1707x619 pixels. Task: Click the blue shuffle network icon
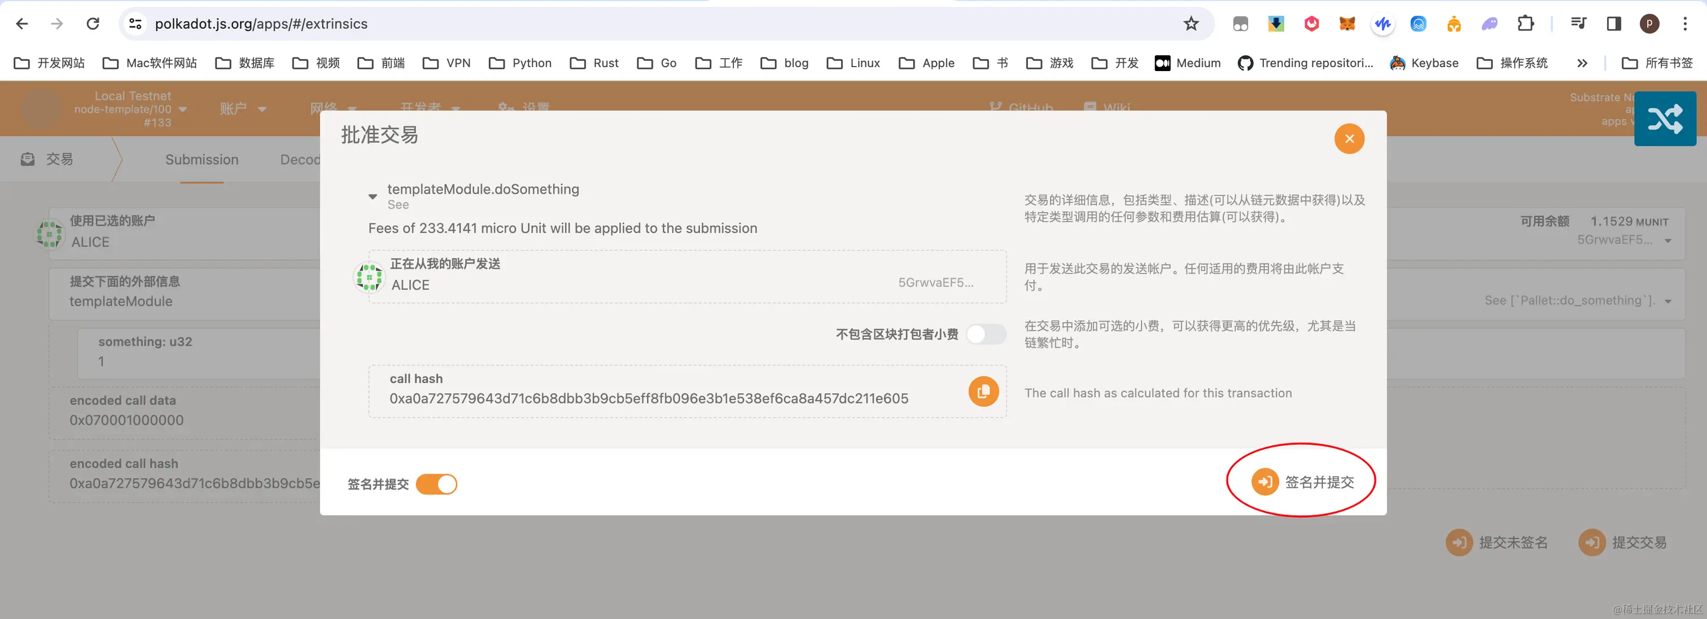(1664, 119)
